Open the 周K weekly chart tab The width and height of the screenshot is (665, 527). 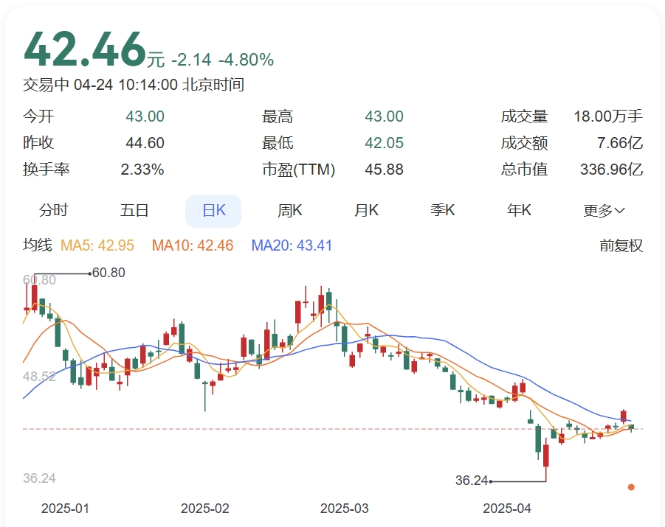pos(289,211)
